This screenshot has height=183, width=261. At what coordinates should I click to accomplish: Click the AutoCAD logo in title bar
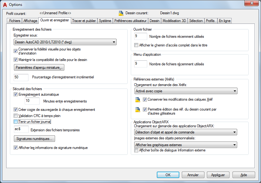pos(5,5)
